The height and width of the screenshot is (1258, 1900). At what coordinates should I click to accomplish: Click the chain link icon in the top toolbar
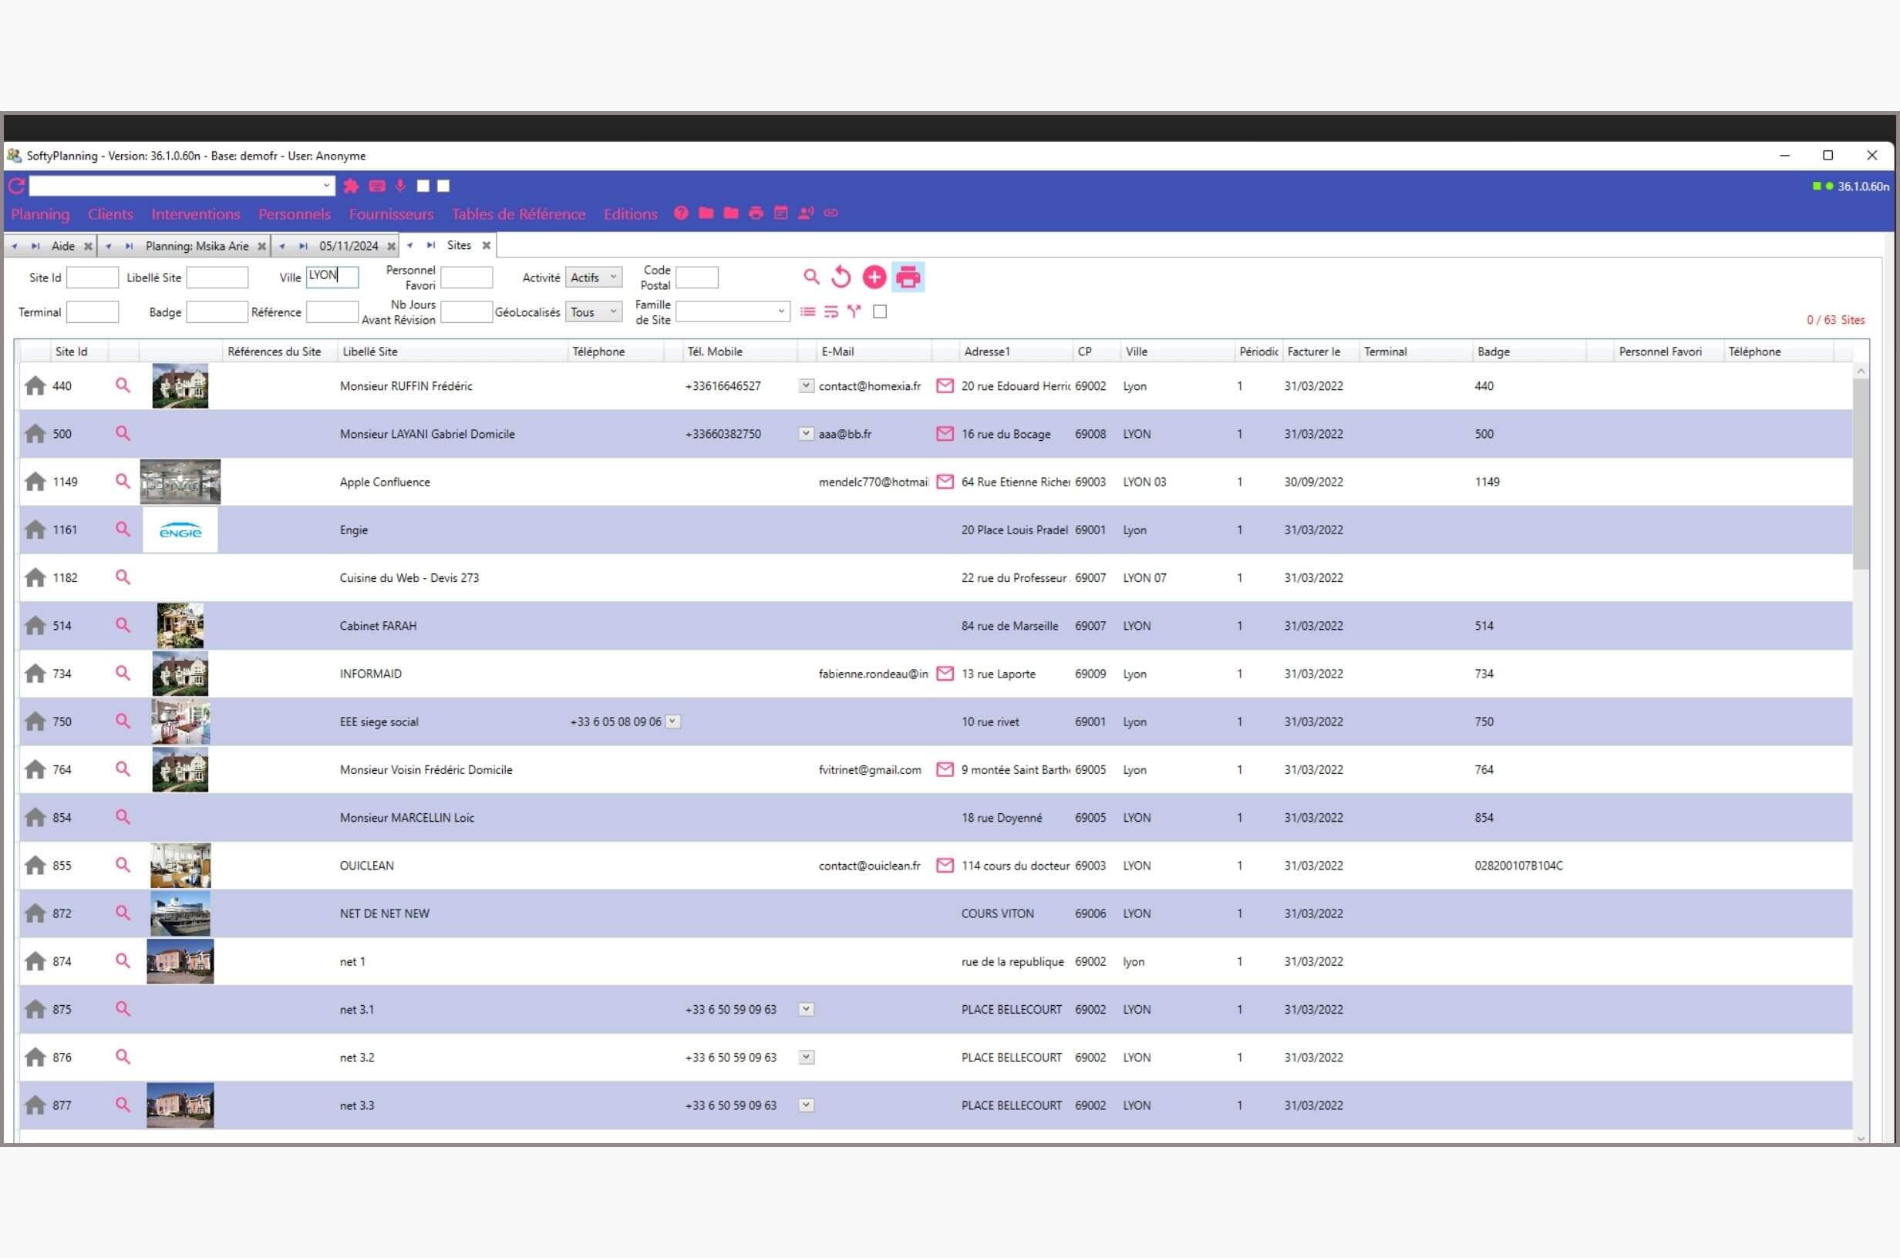(830, 214)
